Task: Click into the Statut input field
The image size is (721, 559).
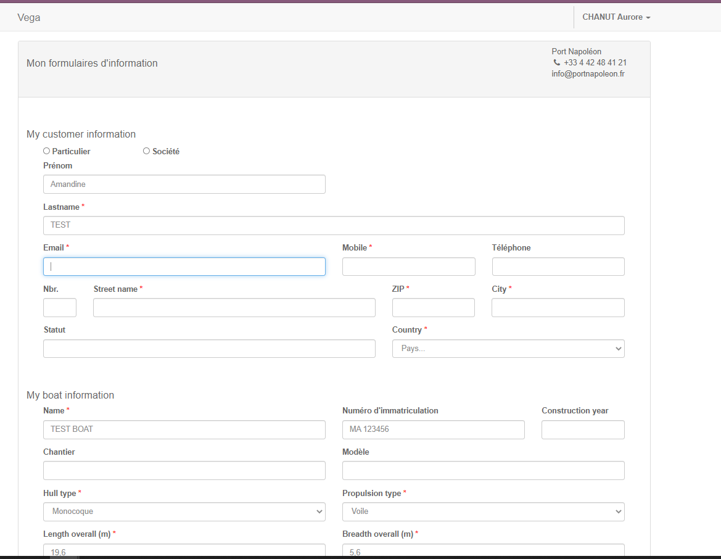Action: (x=209, y=349)
